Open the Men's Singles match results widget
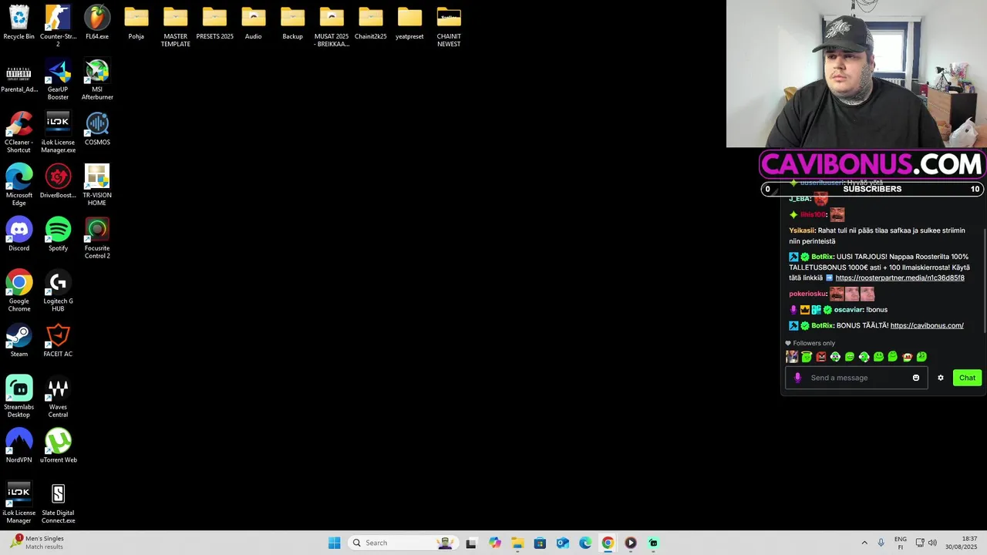The width and height of the screenshot is (987, 555). point(37,543)
